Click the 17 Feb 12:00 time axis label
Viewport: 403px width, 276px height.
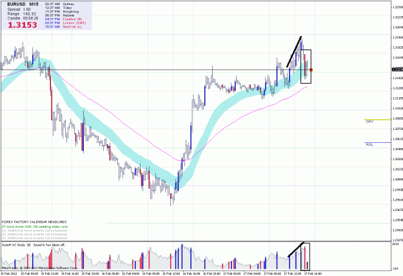click(x=293, y=273)
